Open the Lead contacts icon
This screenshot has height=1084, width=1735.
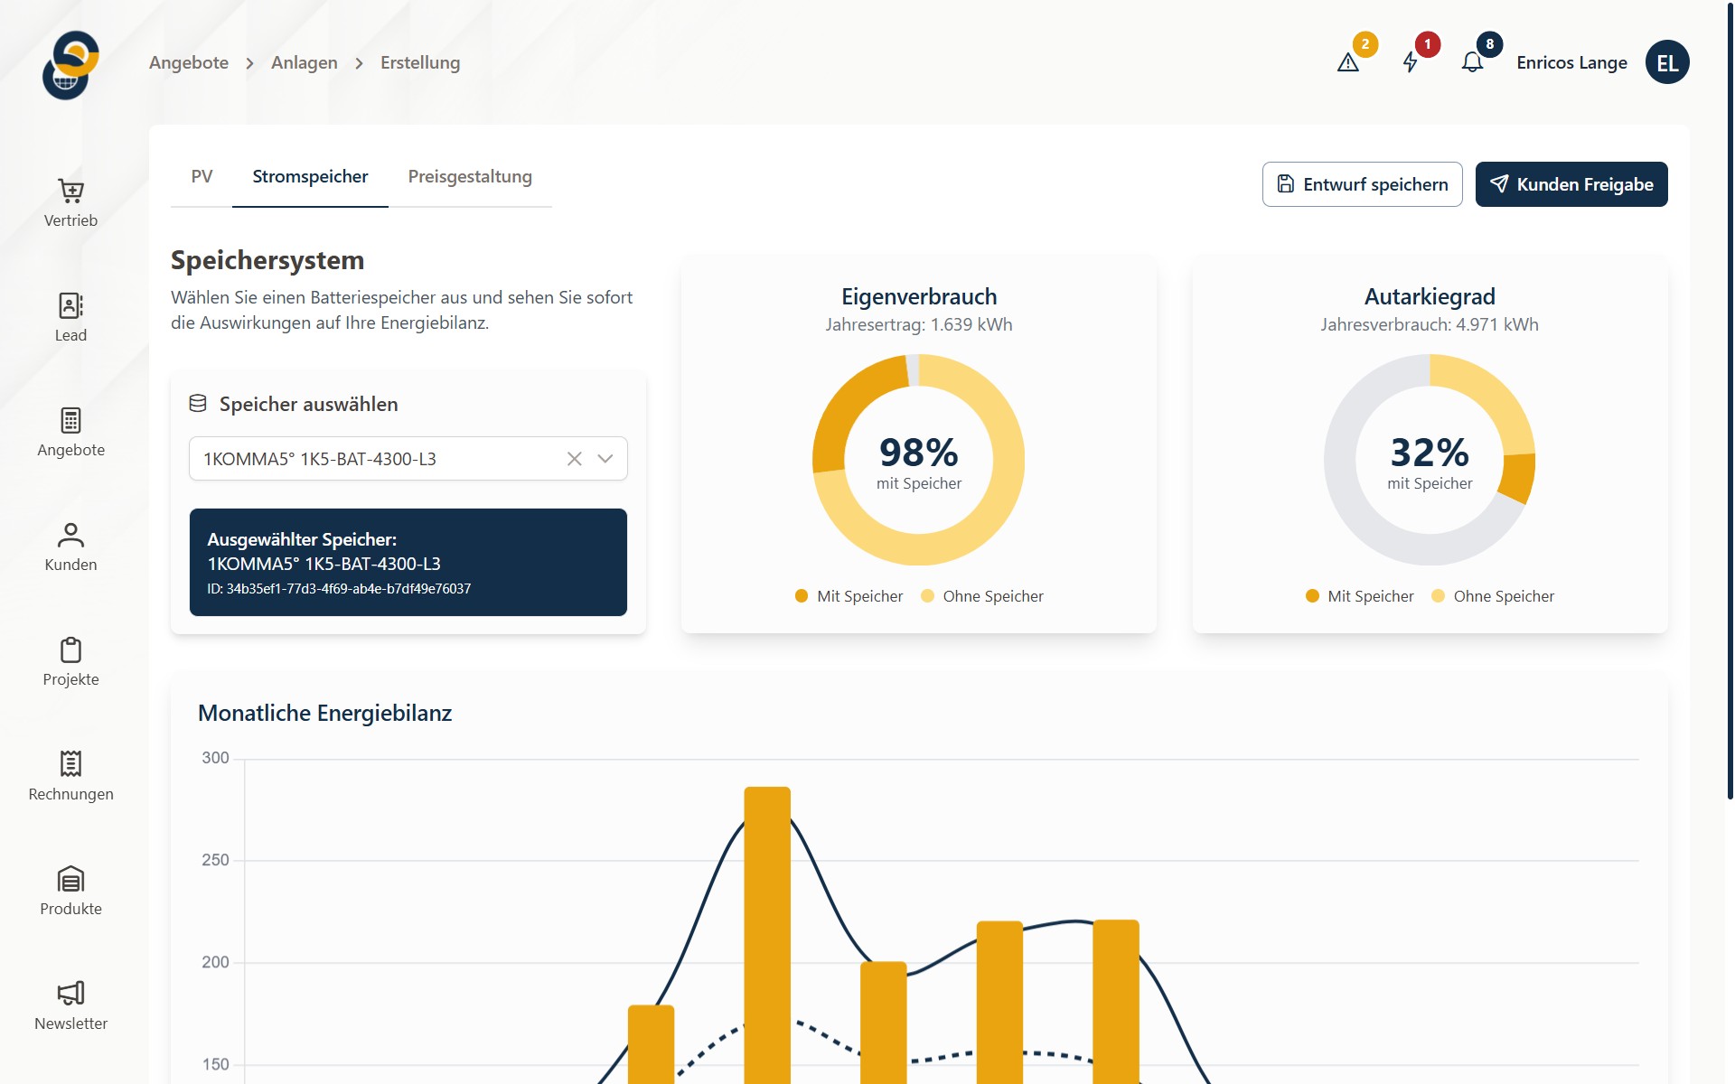coord(70,306)
